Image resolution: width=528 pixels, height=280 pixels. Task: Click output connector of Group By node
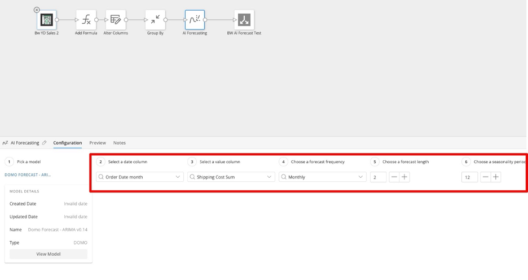click(165, 20)
